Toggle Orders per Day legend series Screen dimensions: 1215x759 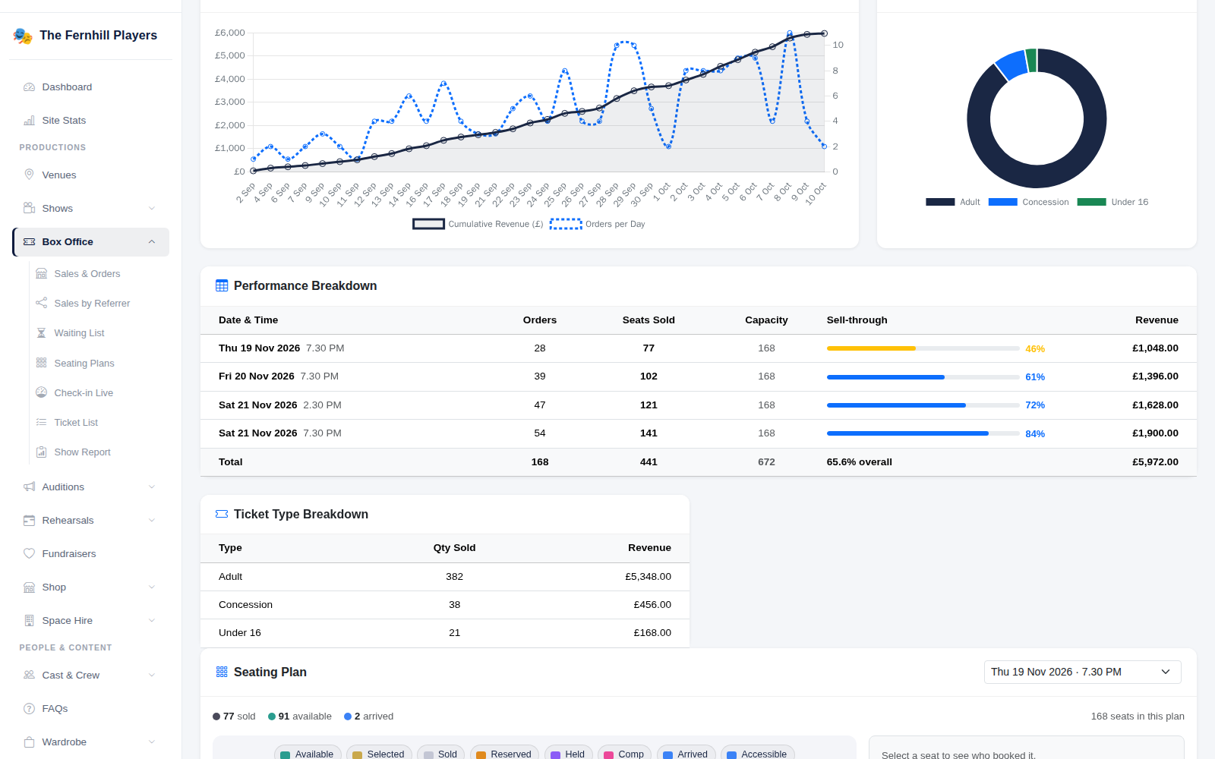click(x=597, y=224)
